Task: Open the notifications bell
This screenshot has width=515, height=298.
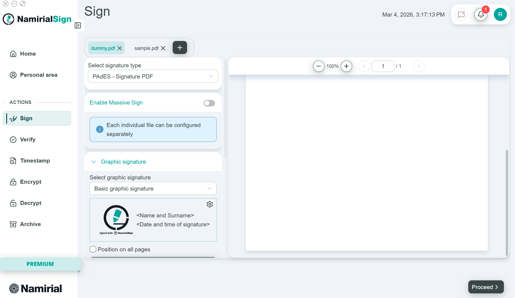Action: point(481,14)
